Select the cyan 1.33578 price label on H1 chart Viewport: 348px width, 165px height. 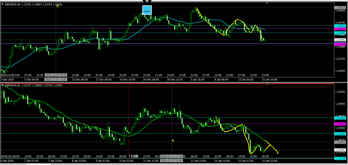point(340,159)
